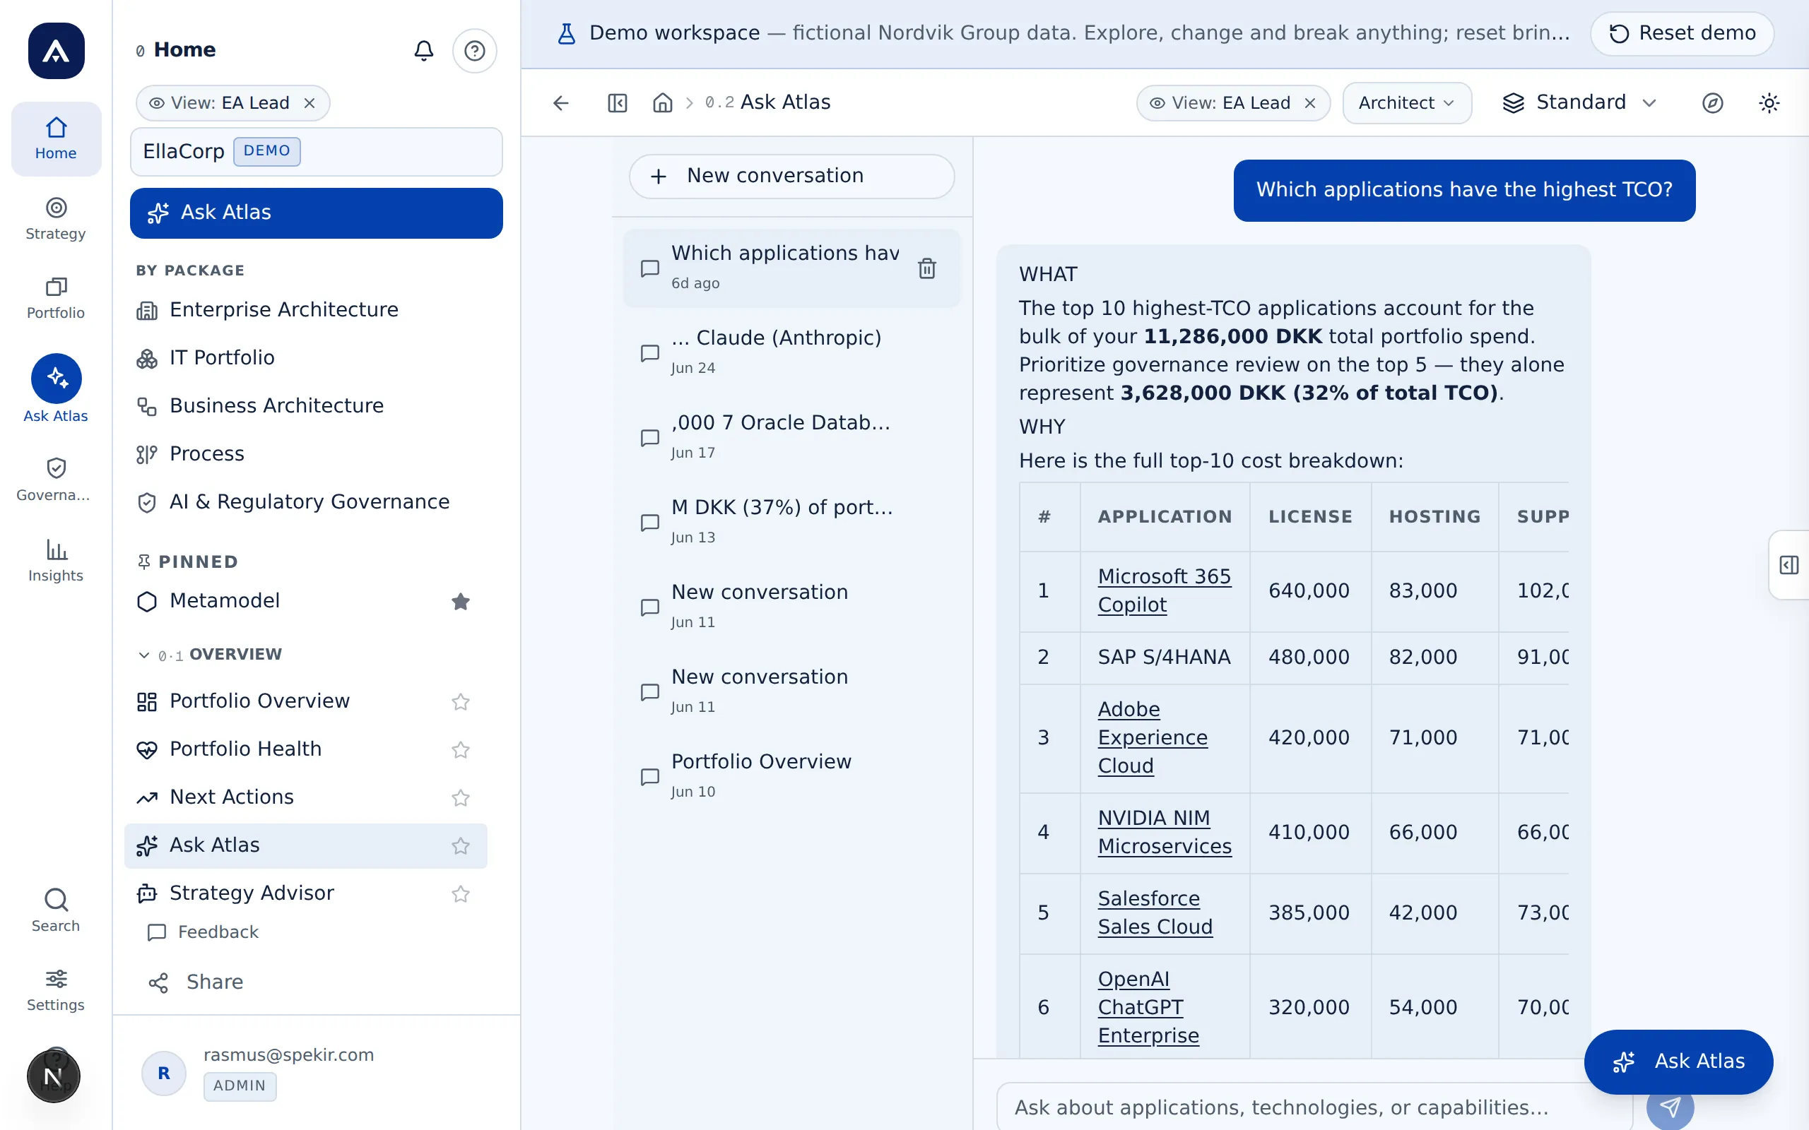Image resolution: width=1809 pixels, height=1130 pixels.
Task: Open notifications bell
Action: 424,50
